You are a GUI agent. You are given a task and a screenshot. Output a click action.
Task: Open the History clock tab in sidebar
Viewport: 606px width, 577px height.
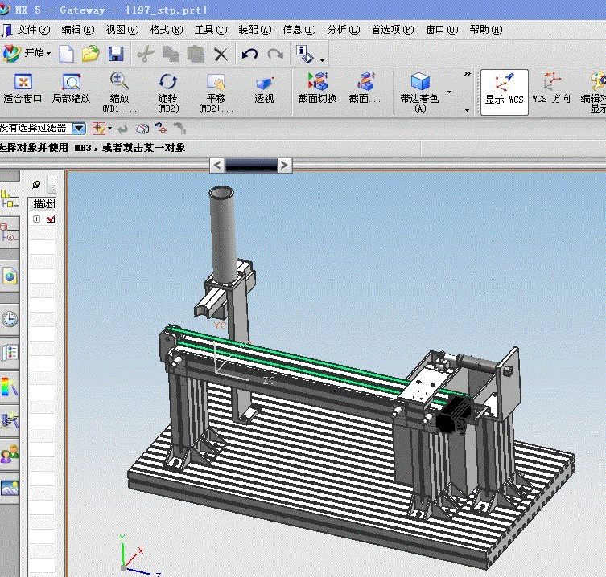(10, 319)
